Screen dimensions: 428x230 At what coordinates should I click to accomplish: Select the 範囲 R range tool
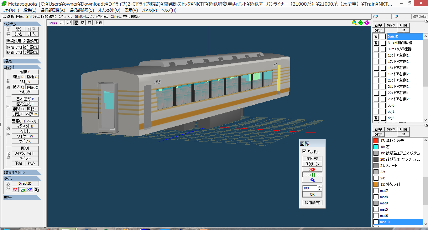tap(18, 77)
